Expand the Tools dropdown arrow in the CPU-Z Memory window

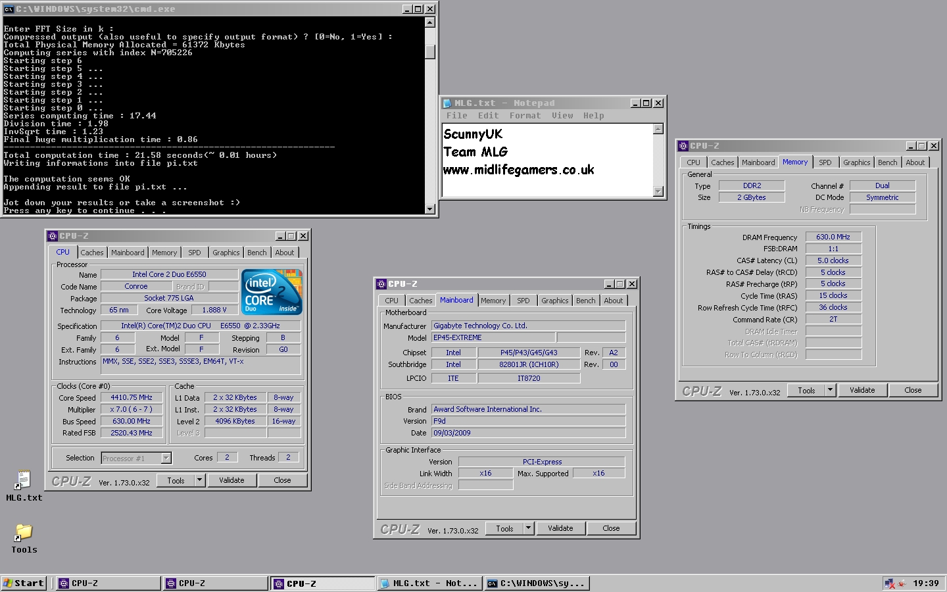click(831, 390)
